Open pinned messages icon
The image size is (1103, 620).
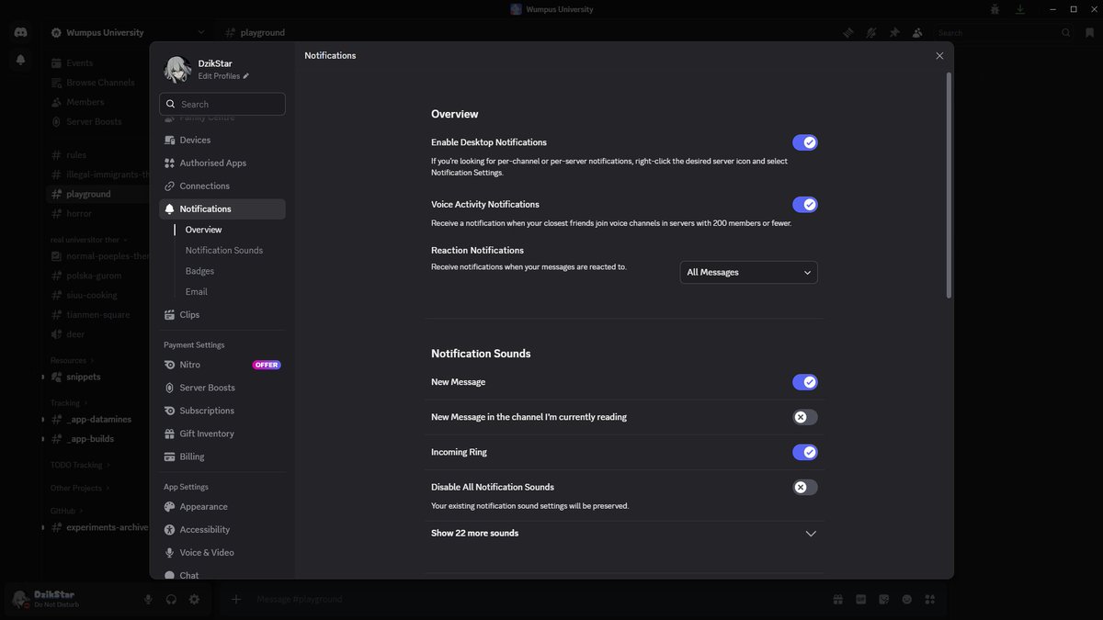pos(894,32)
